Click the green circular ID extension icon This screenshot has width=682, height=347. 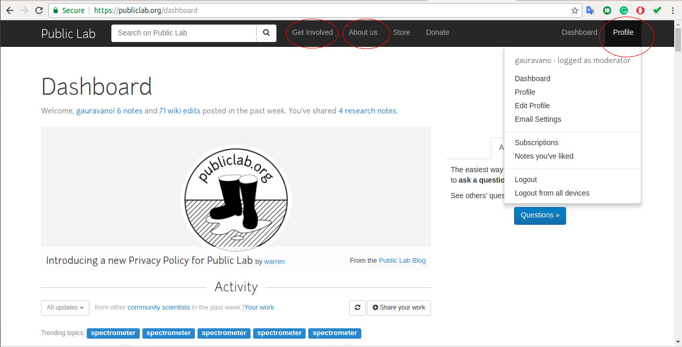click(607, 10)
